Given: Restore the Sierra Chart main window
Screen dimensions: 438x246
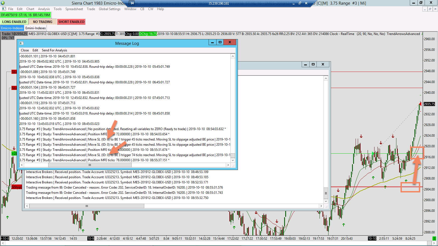Looking at the screenshot, I should [421, 3].
